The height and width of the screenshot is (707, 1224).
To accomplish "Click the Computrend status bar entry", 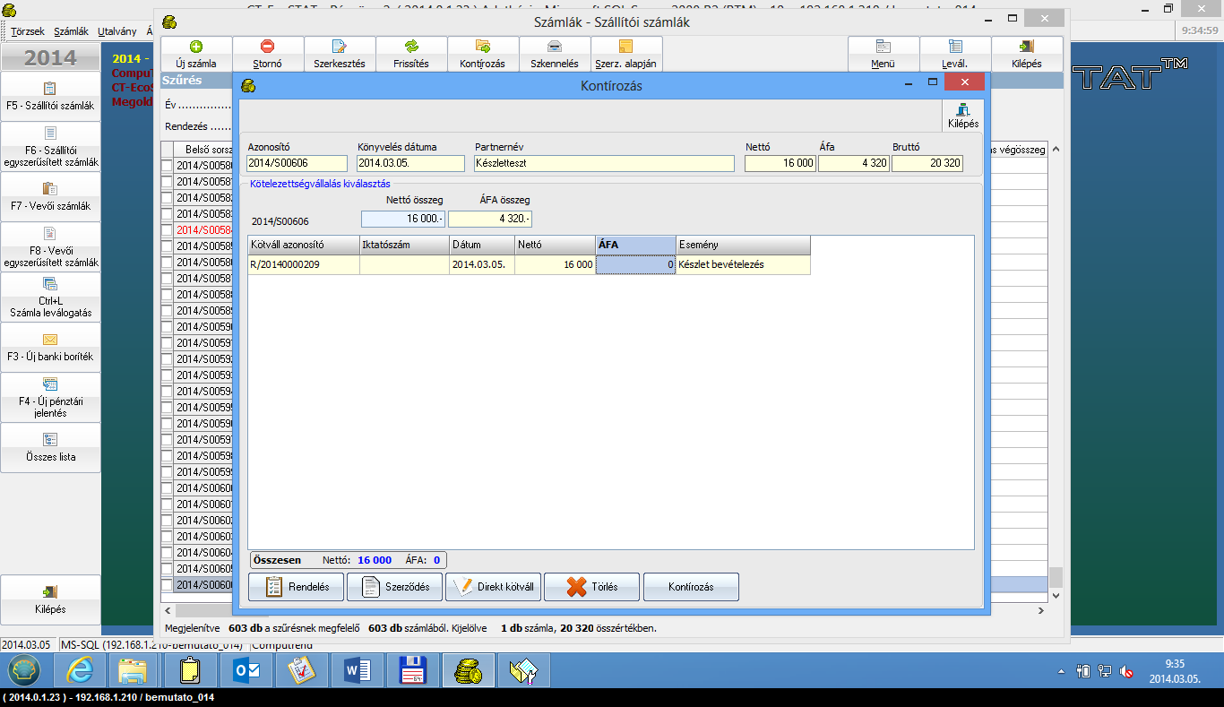I will [x=282, y=644].
